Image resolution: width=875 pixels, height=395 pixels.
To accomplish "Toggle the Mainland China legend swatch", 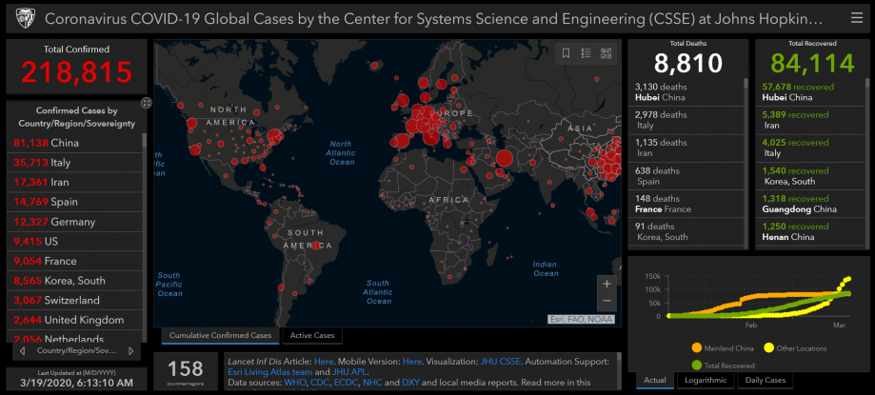I will coord(696,348).
